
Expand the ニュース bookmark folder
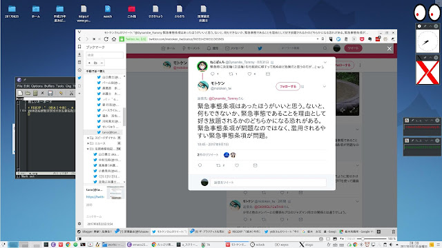click(88, 143)
